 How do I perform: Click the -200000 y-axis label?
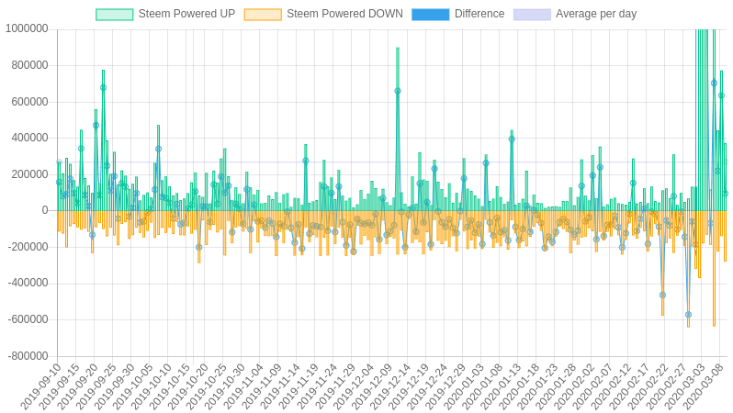[28, 247]
